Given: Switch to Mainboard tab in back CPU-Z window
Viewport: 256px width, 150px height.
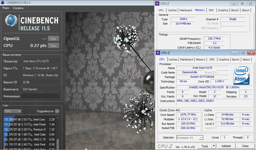Looking at the screenshot, I should pos(186,10).
